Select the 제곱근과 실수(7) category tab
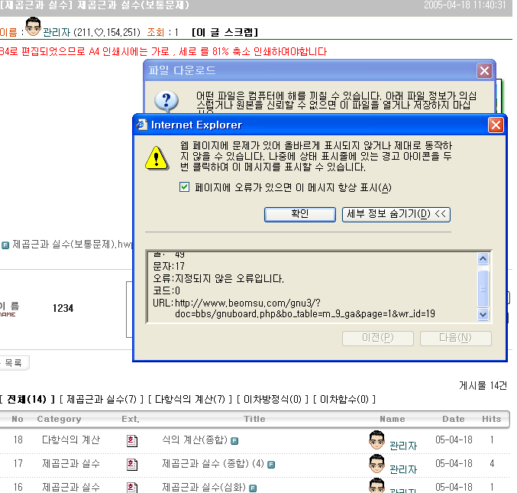517x493 pixels. click(102, 399)
